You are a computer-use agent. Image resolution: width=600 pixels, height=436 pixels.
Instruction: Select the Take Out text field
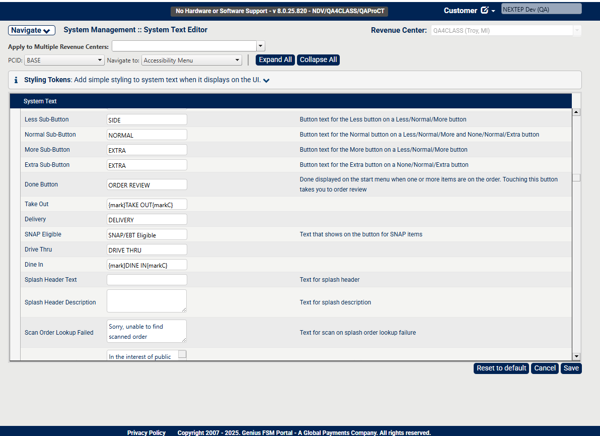coord(146,204)
